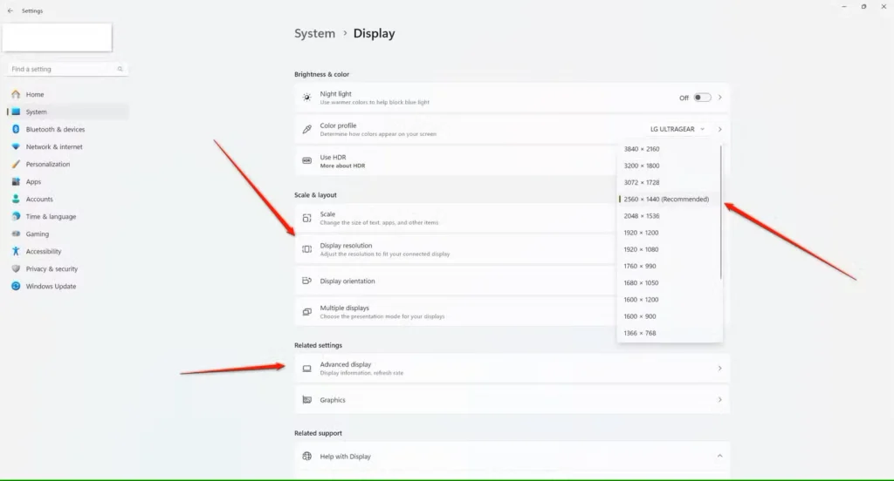Click the Use HDR icon

click(306, 160)
